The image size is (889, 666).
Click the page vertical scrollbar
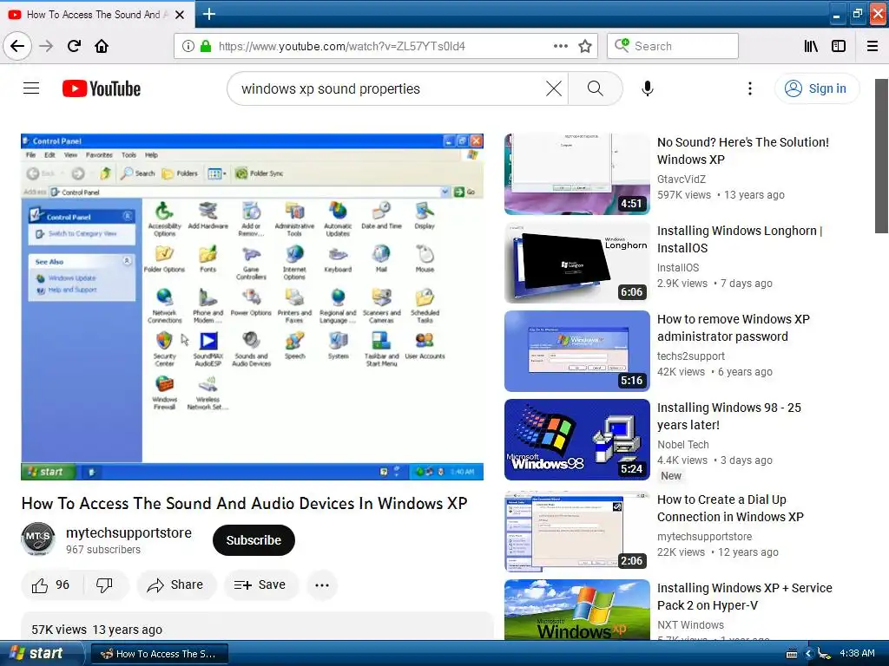[882, 156]
